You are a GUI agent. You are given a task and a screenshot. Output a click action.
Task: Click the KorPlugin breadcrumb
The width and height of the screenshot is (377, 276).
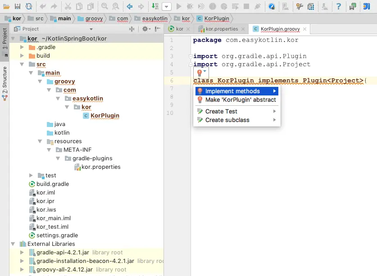click(x=213, y=18)
